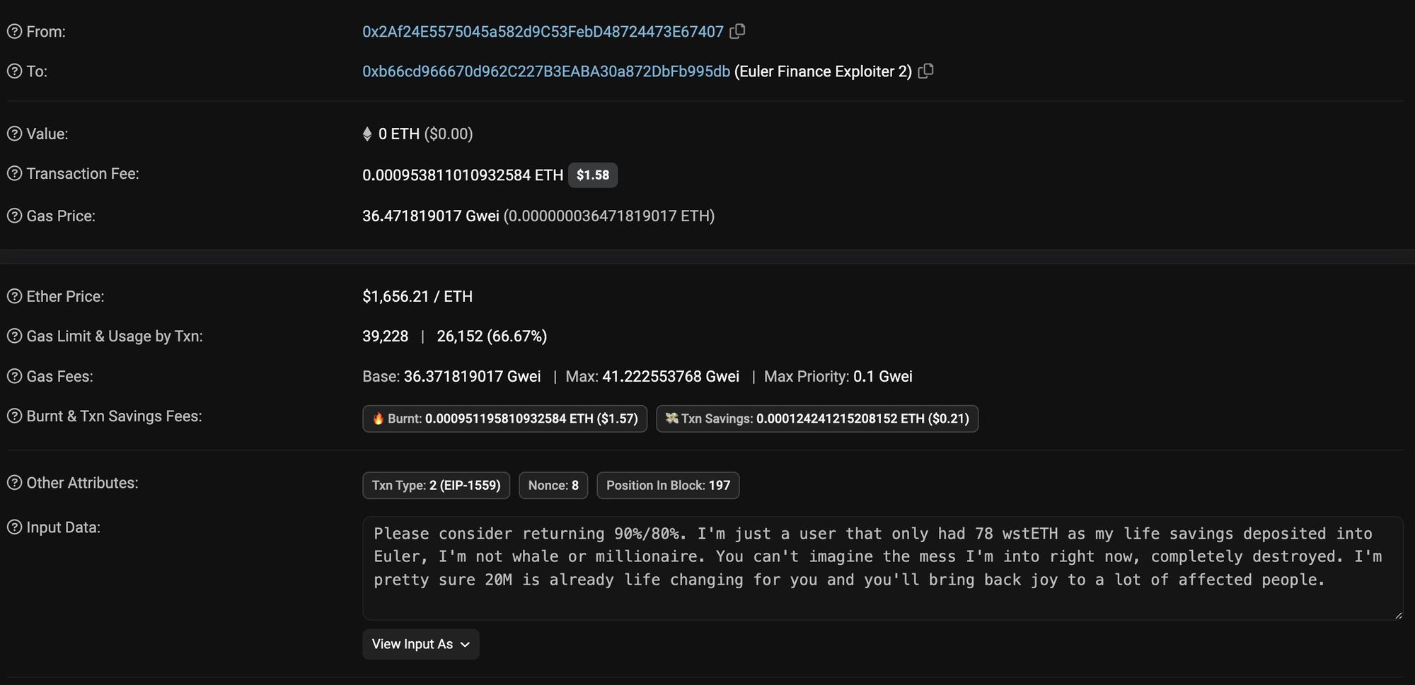Click the $1.58 transaction fee badge
Viewport: 1415px width, 685px height.
click(593, 175)
